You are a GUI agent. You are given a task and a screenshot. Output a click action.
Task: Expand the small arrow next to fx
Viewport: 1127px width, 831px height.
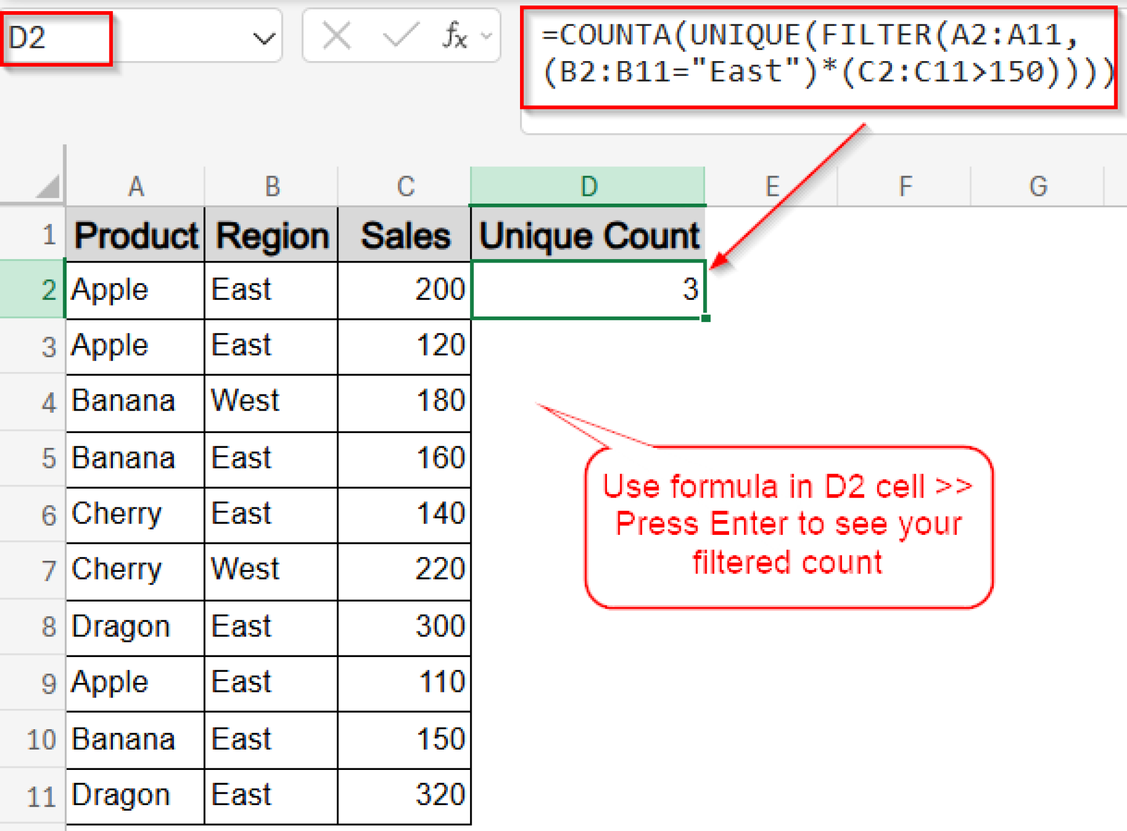coord(486,36)
